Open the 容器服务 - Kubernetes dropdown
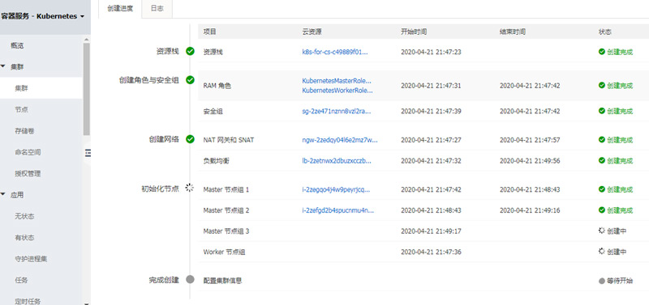 [43, 16]
